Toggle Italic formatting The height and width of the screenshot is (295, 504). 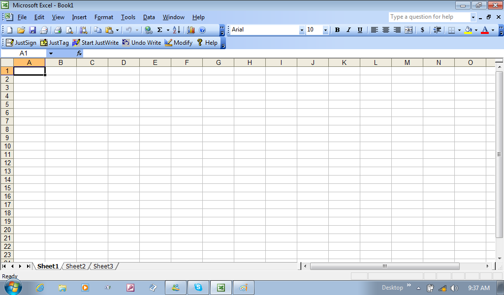pos(348,30)
